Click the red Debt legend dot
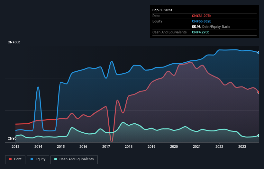 click(10, 159)
